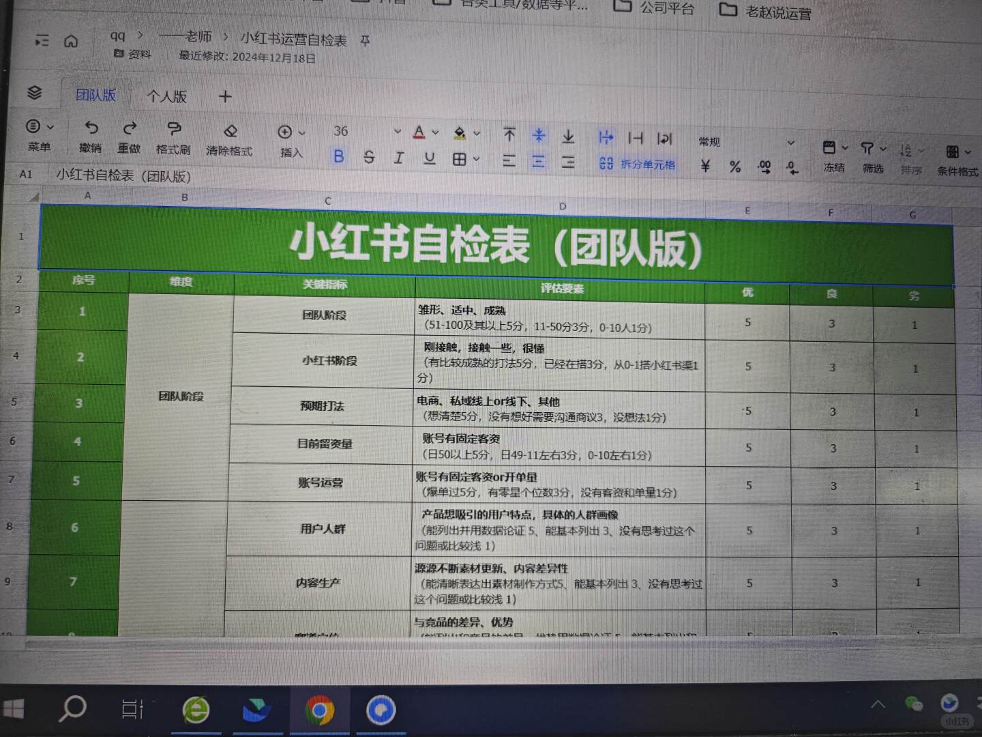Click the fill color bucket icon
This screenshot has width=982, height=737.
pos(460,133)
